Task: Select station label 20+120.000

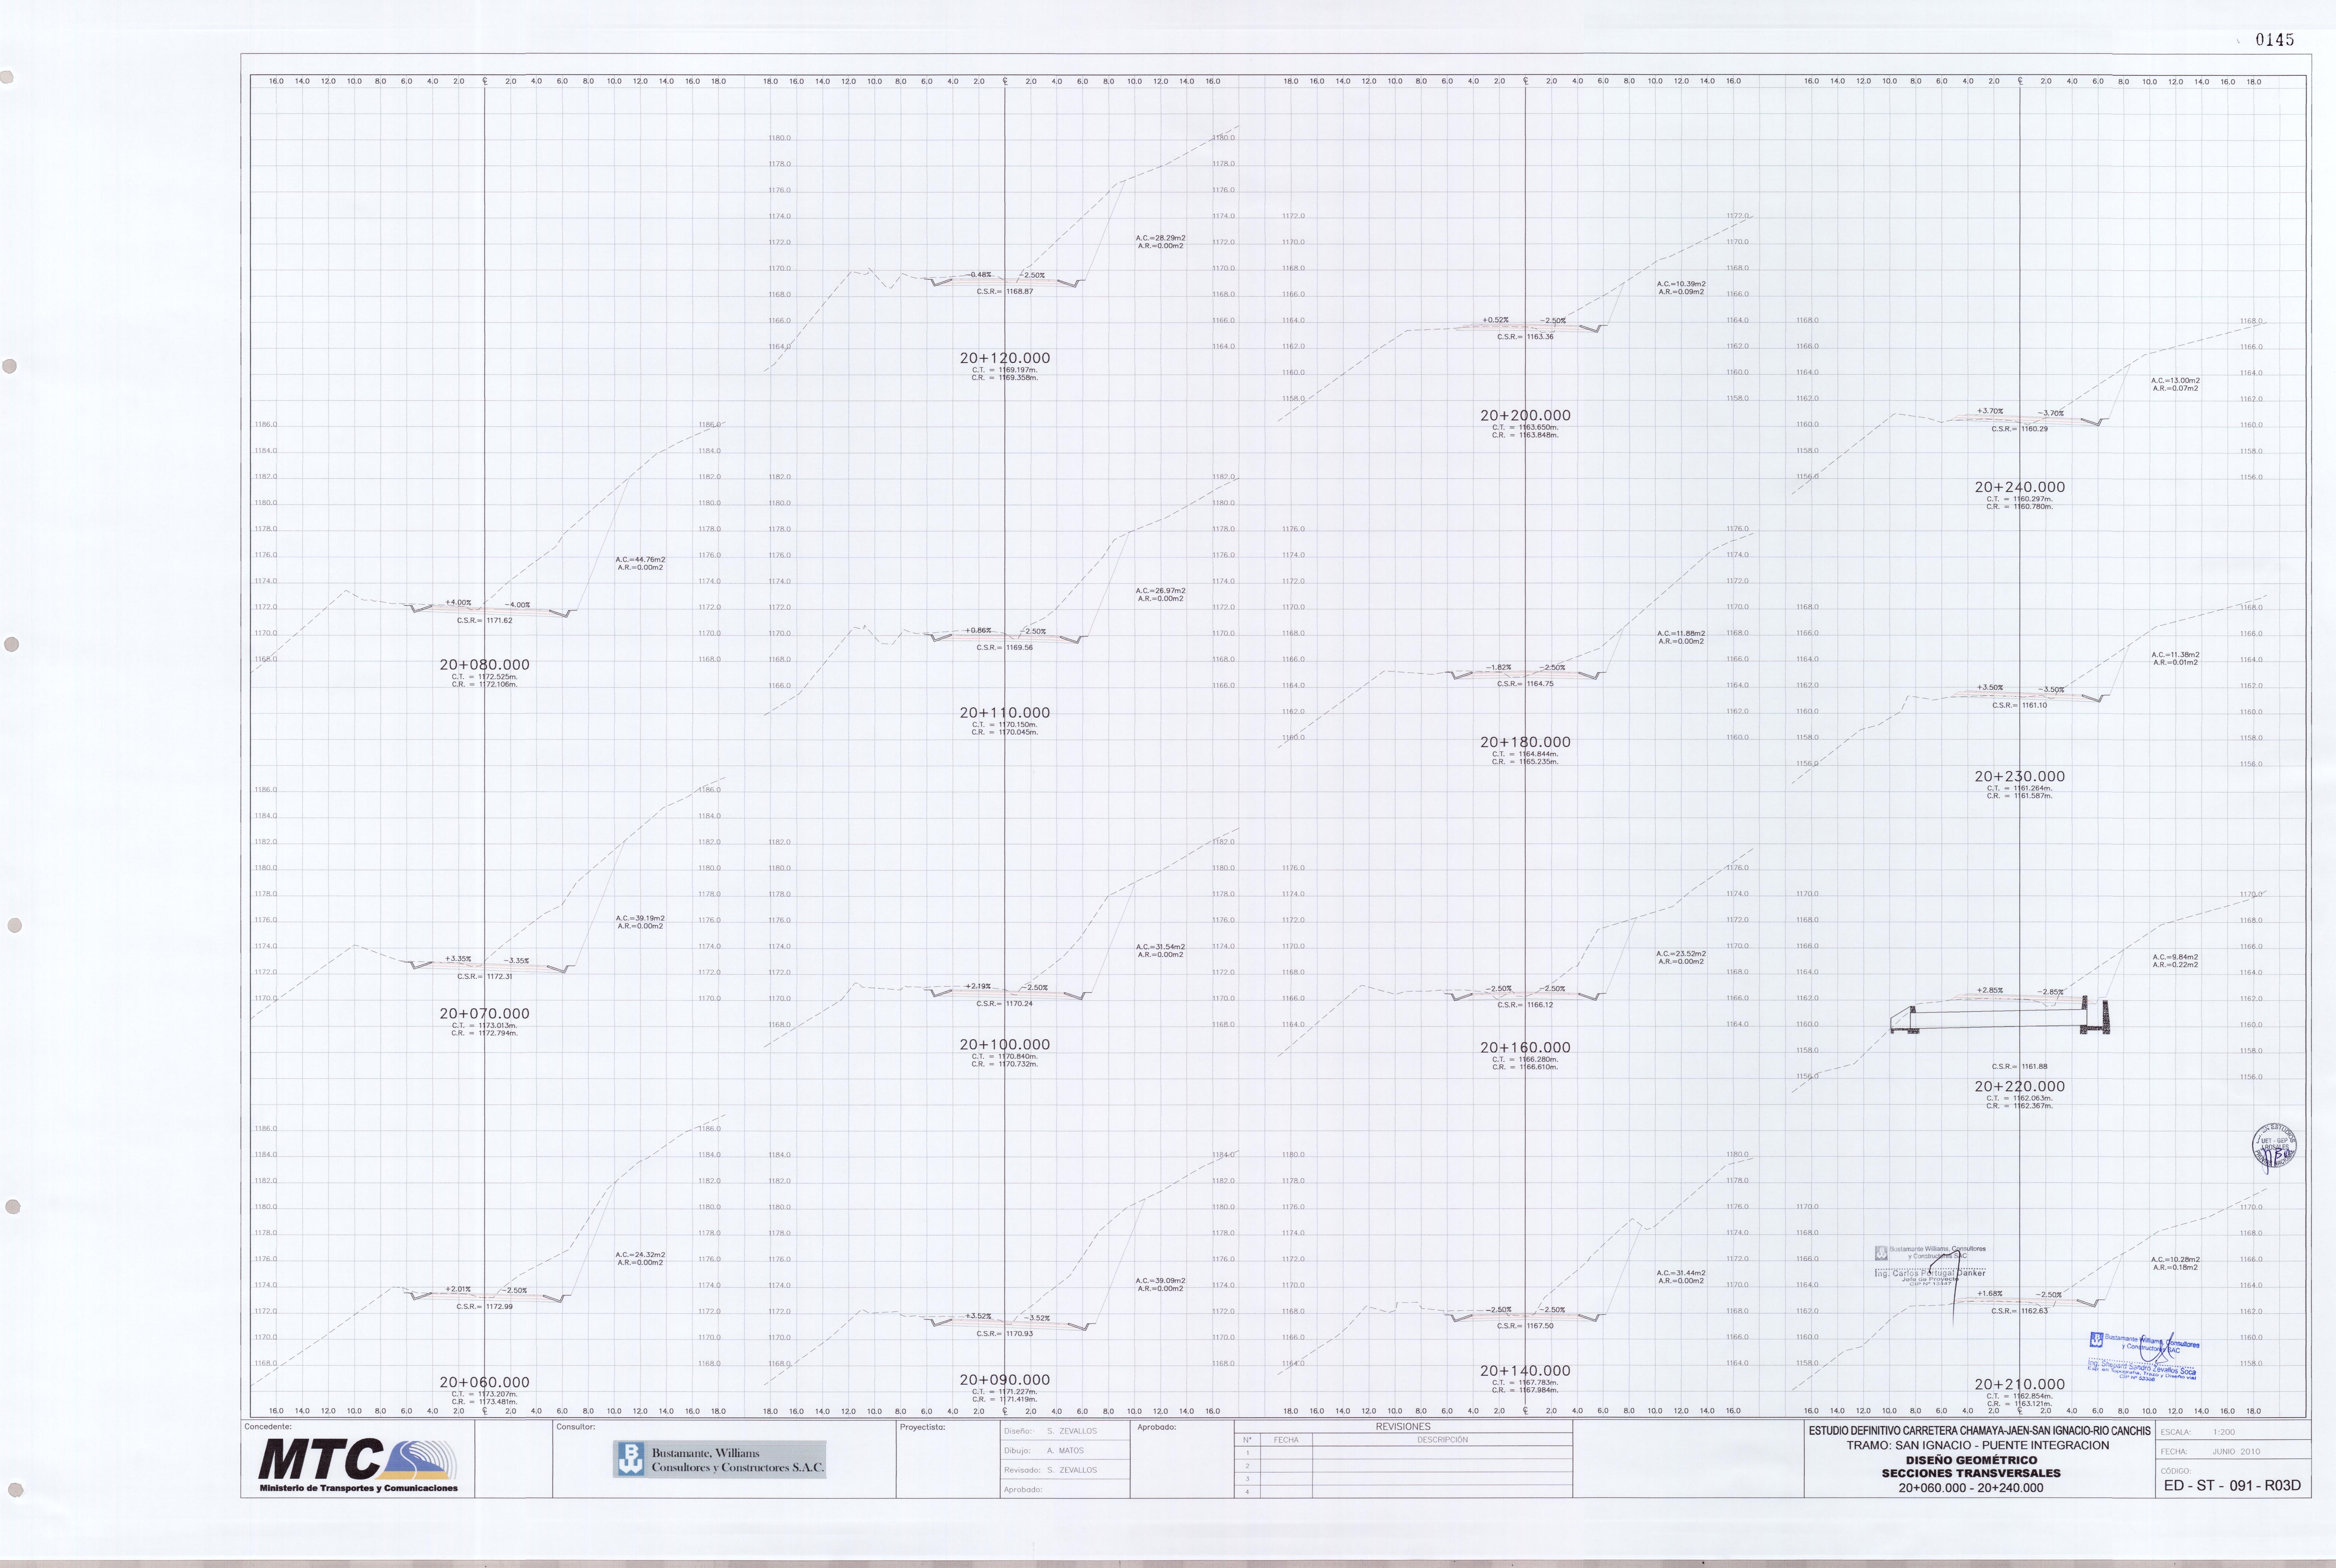Action: 1005,358
